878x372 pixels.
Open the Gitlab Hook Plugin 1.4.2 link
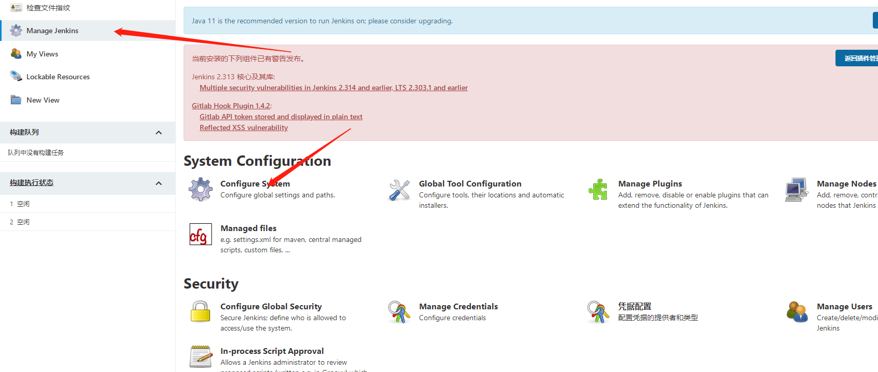[x=231, y=106]
